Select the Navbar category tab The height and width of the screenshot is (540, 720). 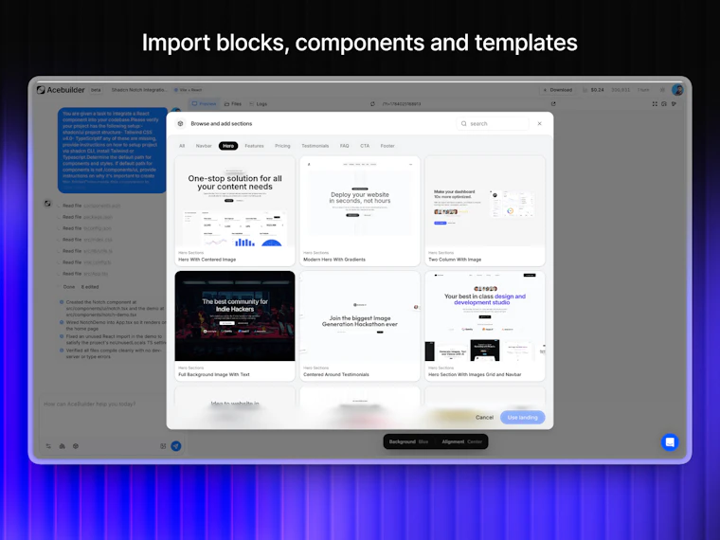(204, 146)
